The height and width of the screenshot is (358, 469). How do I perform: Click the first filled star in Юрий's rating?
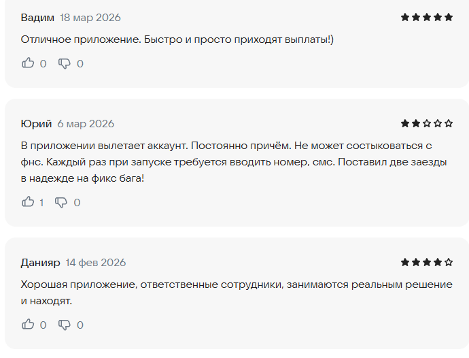405,123
